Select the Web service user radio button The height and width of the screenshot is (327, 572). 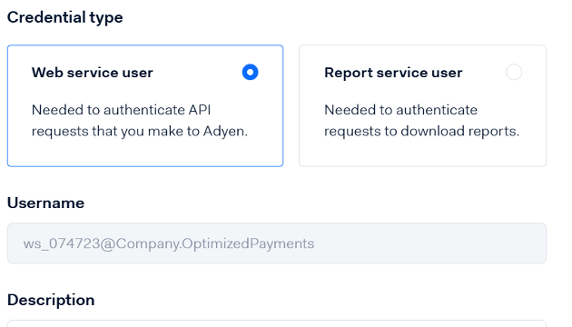click(x=251, y=73)
